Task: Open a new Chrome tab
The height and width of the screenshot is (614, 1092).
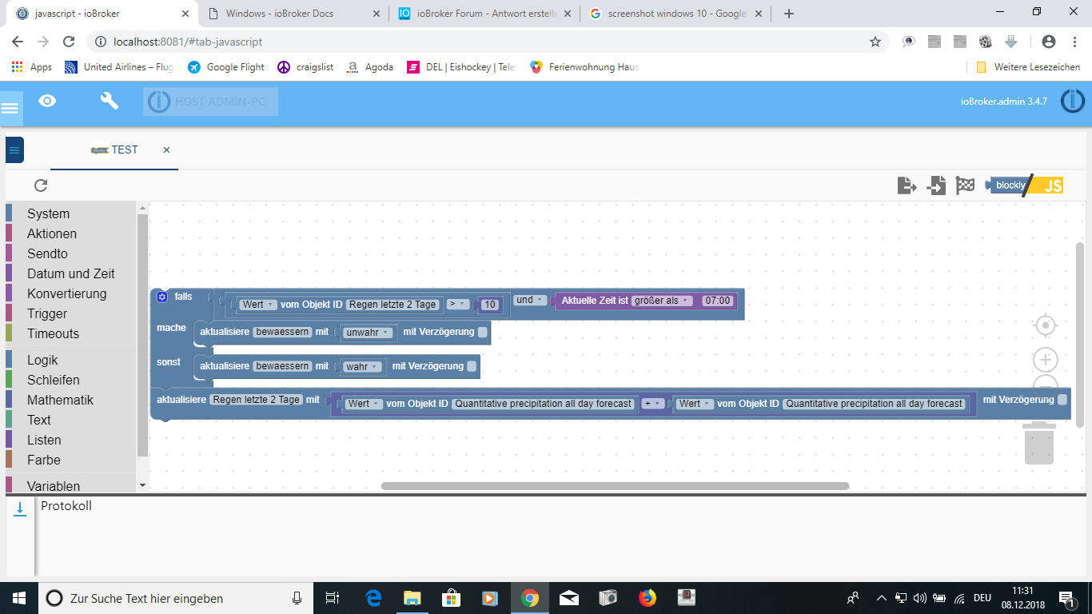Action: [x=789, y=14]
